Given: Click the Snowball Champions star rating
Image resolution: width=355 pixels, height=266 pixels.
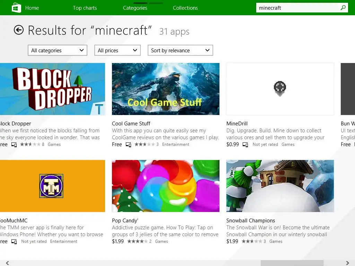Looking at the screenshot, I should pos(252,241).
